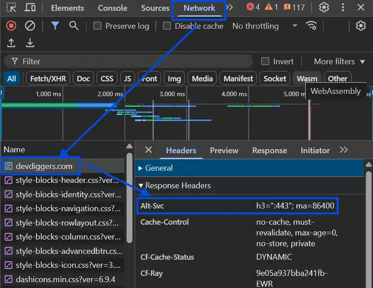
Task: Filter requests by Doc type
Action: coord(83,78)
